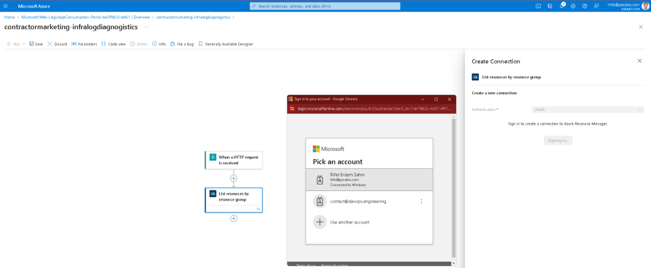
Task: Close the logic app designer blade
Action: coord(641,27)
